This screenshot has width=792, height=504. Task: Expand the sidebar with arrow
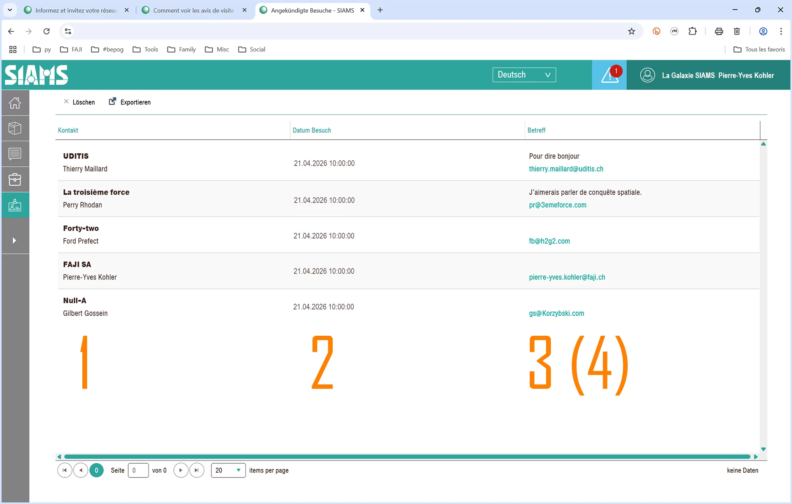[x=15, y=240]
